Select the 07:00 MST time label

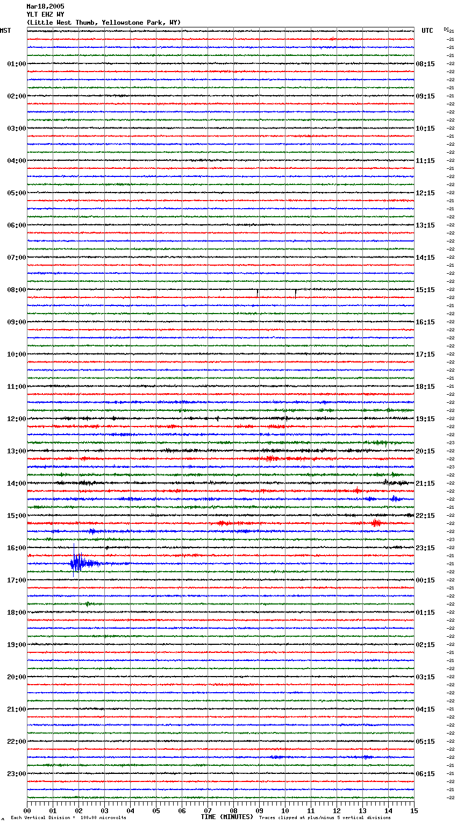(x=17, y=258)
